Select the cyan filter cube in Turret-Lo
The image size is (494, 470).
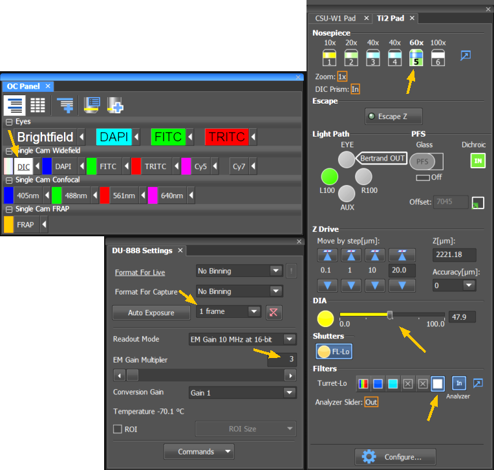pyautogui.click(x=392, y=384)
